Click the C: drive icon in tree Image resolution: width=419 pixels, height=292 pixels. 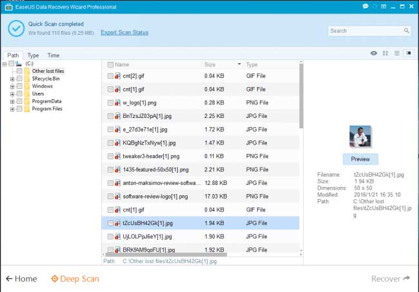pos(19,64)
